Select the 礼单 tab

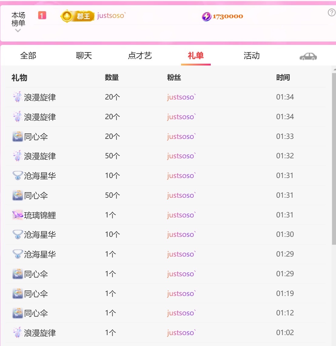pyautogui.click(x=196, y=55)
